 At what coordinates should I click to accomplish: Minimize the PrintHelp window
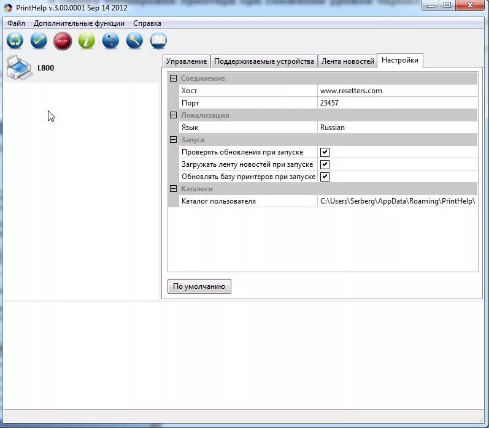tap(431, 6)
